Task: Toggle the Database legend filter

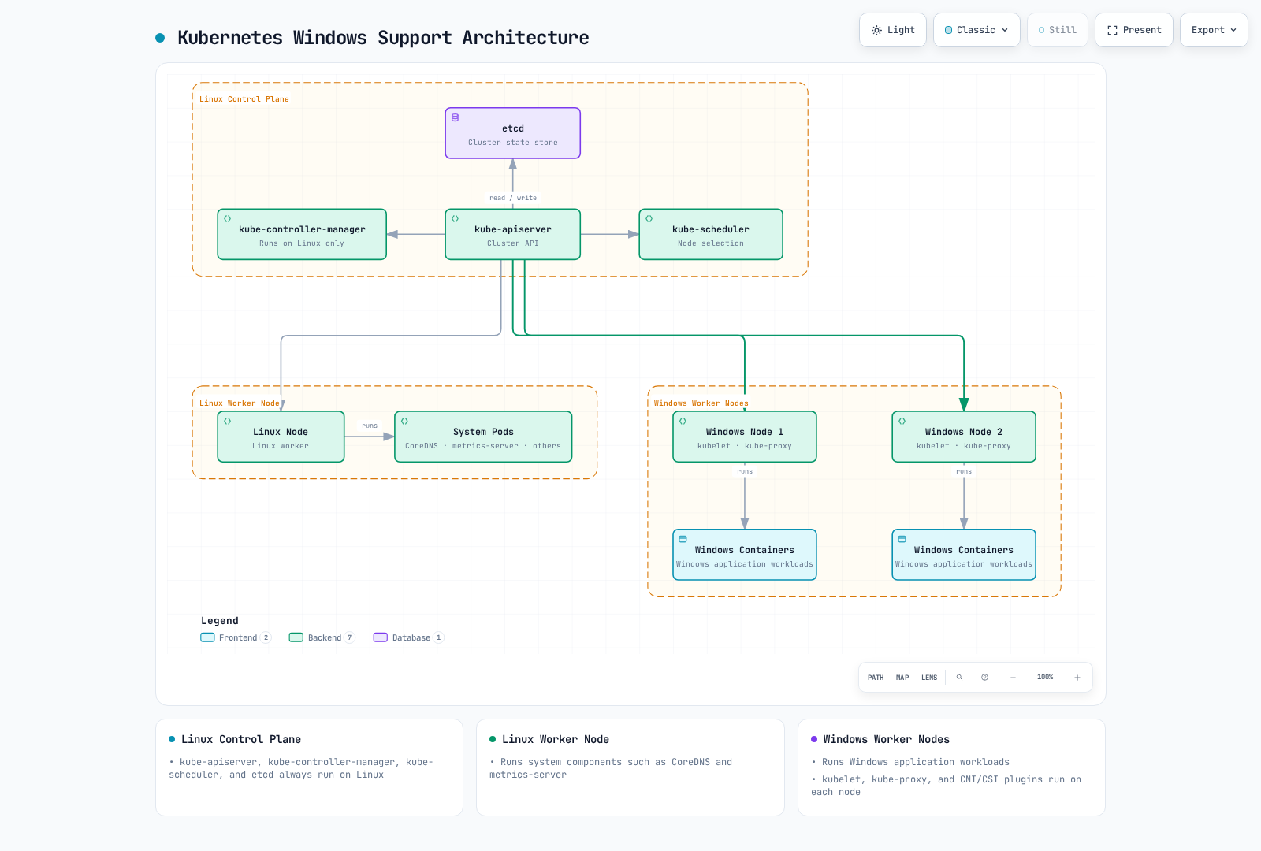Action: coord(409,637)
